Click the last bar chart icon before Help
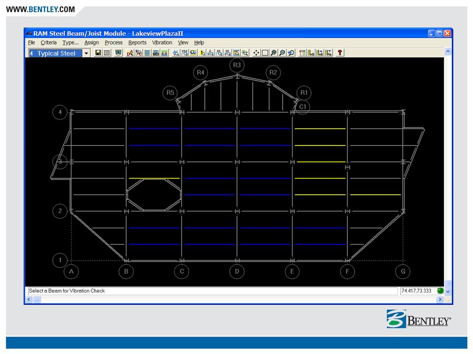 [329, 53]
